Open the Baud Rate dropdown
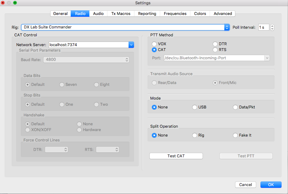The image size is (288, 194). 86,60
